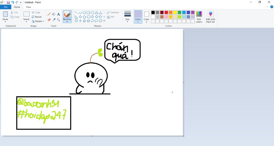Screen dimensions: 274x146
Task: Click the Brushes tool icon
Action: [x=67, y=14]
